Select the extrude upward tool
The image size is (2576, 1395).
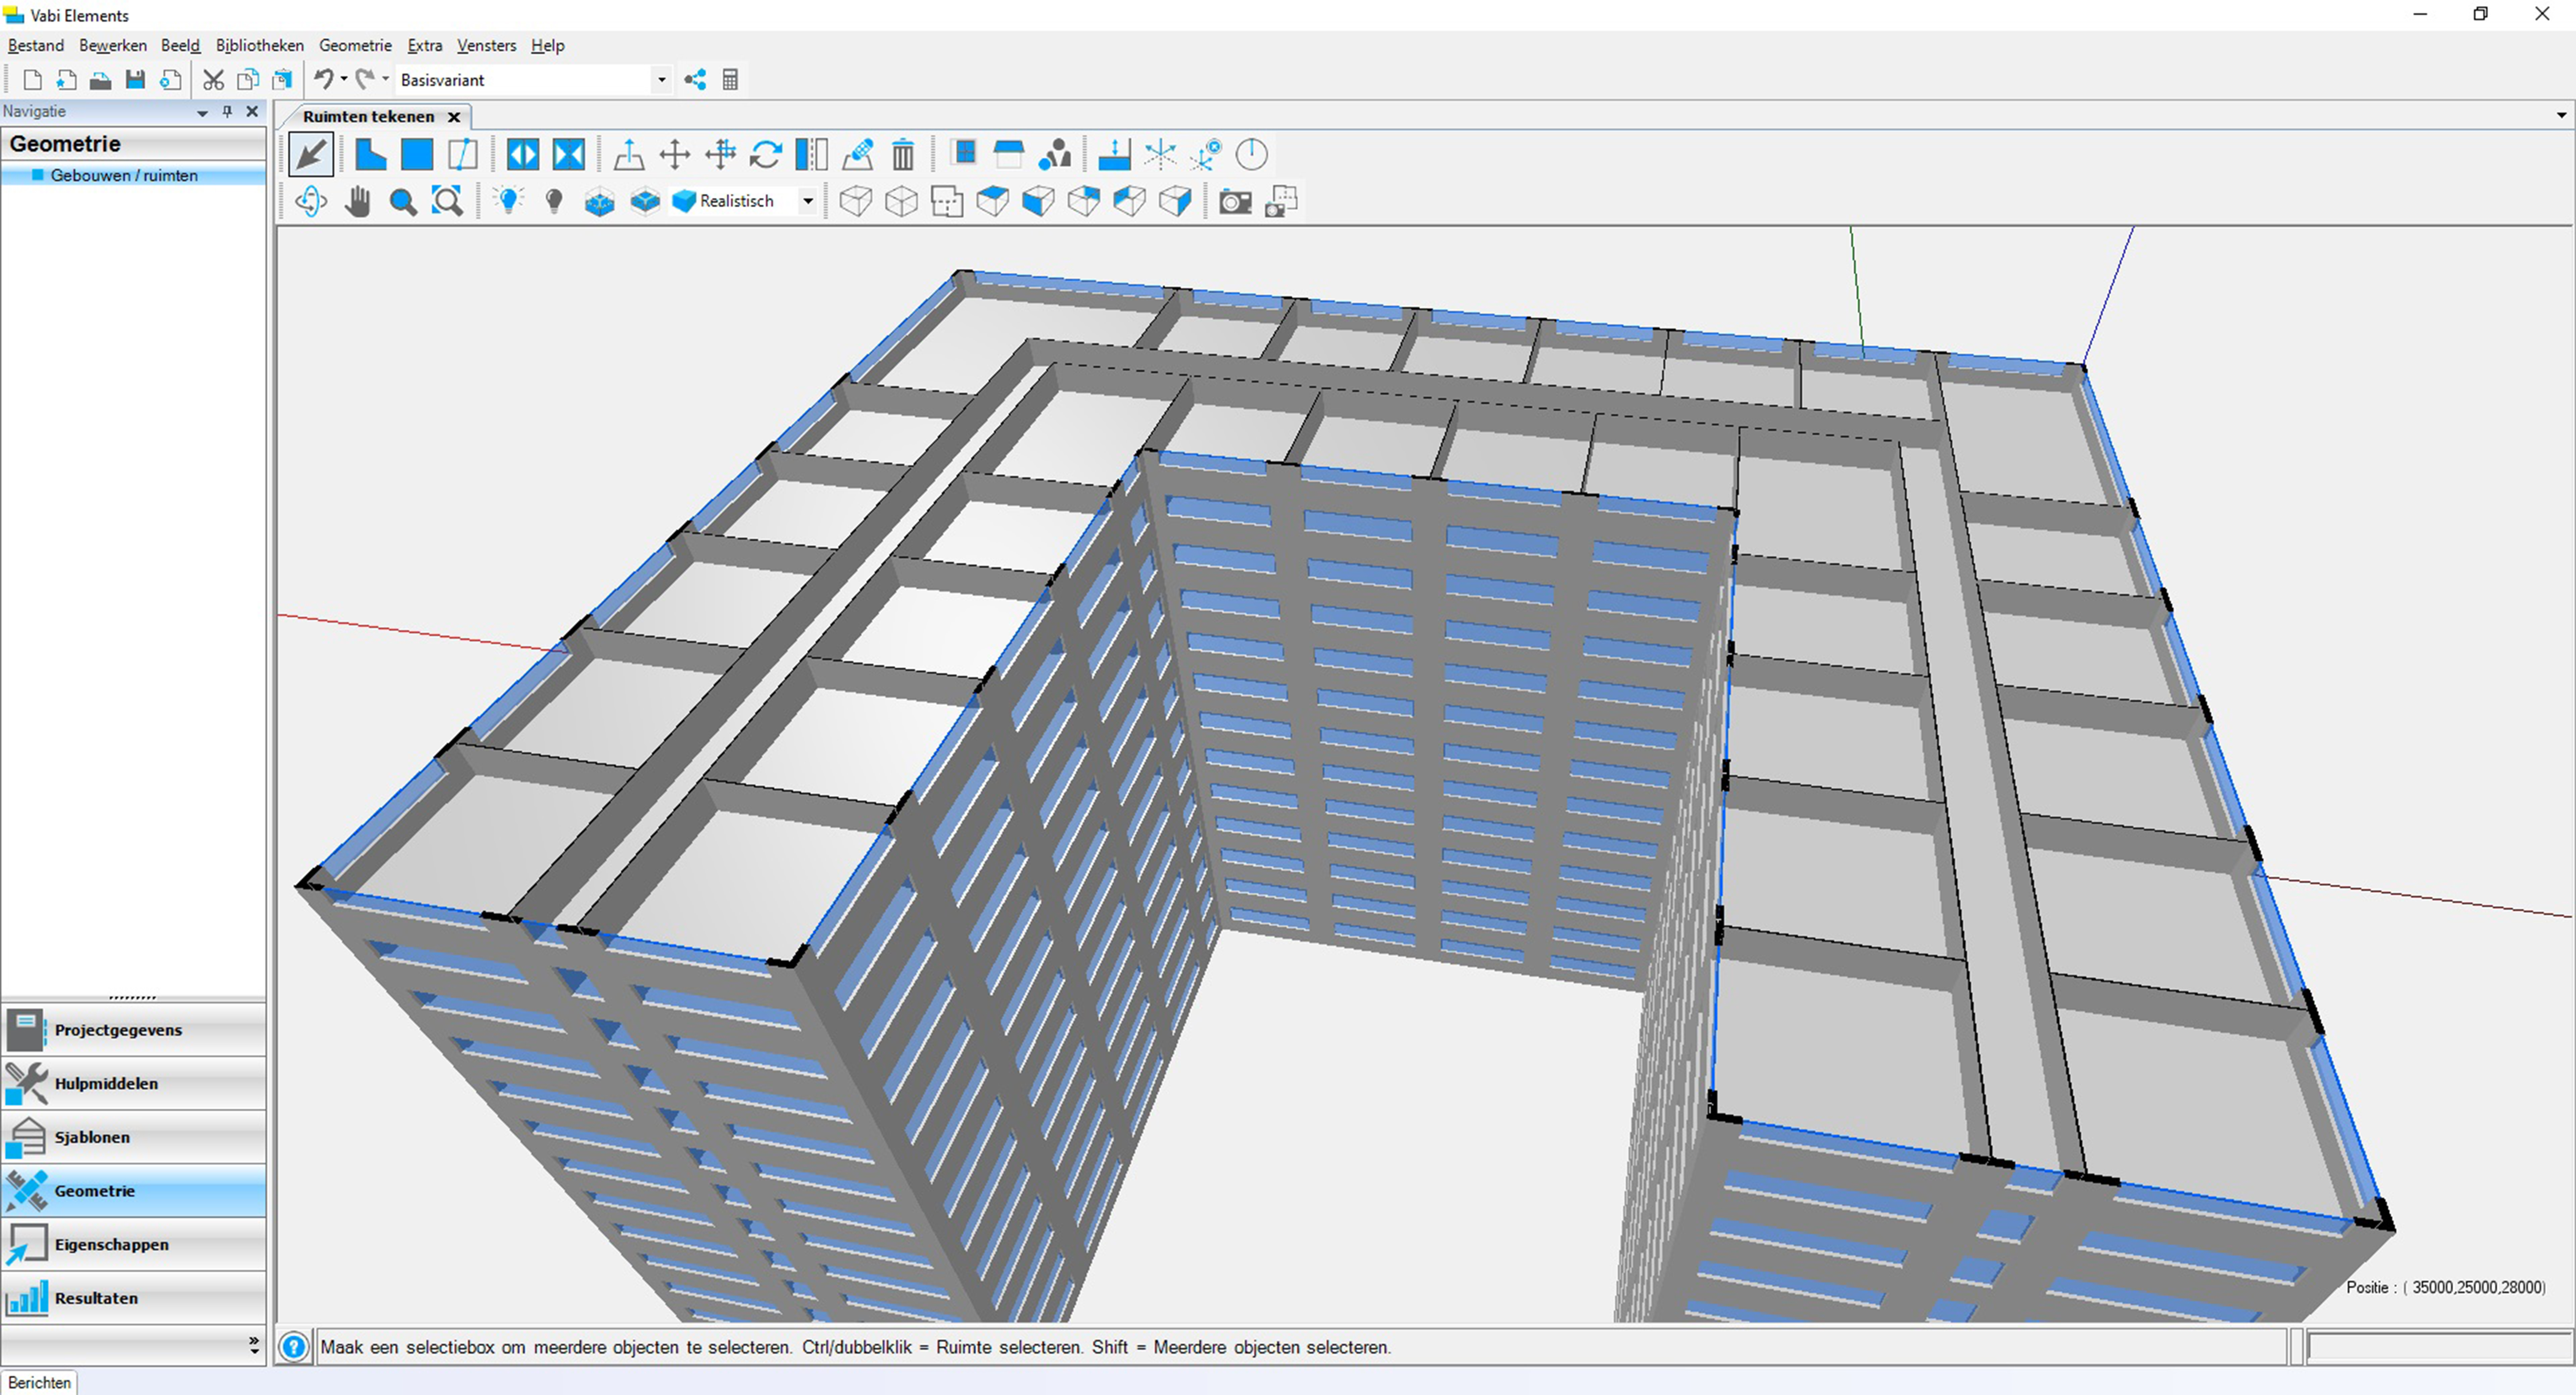coord(629,155)
